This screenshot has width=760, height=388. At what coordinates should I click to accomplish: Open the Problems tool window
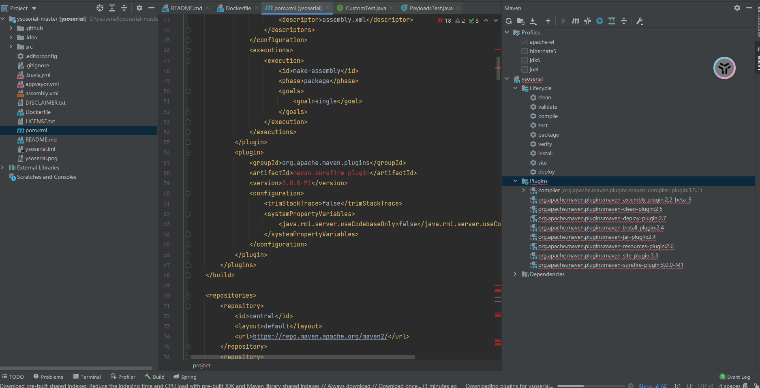coord(48,377)
